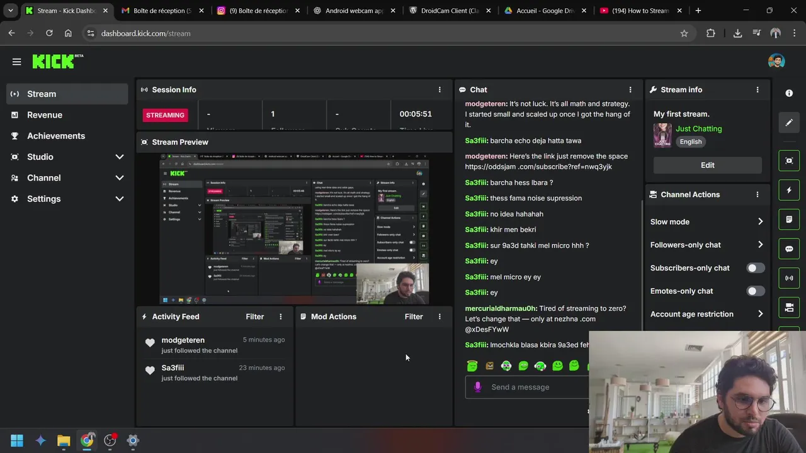Open Activity Feed Filter dropdown

(254, 316)
